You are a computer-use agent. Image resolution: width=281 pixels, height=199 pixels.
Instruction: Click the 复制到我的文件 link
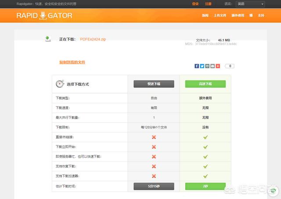[72, 62]
